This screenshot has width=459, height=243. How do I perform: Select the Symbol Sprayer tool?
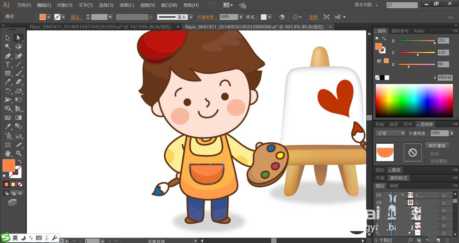[8, 136]
